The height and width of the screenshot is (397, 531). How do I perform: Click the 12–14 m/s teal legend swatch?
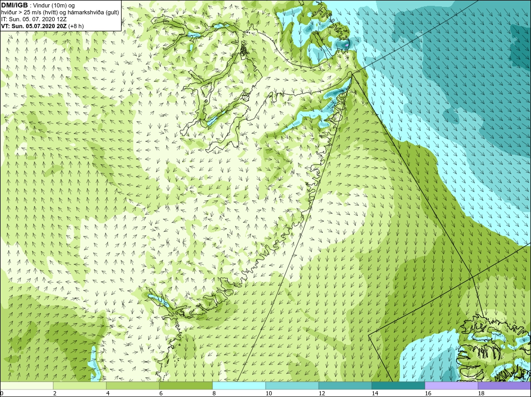coord(345,385)
